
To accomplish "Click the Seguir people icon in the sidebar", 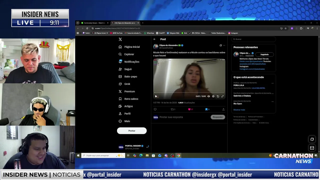I will coord(120,69).
